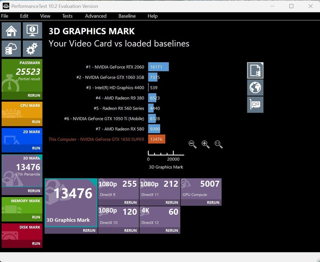Open the GPU Compute 5007 result tile
The height and width of the screenshot is (262, 320).
point(201,189)
